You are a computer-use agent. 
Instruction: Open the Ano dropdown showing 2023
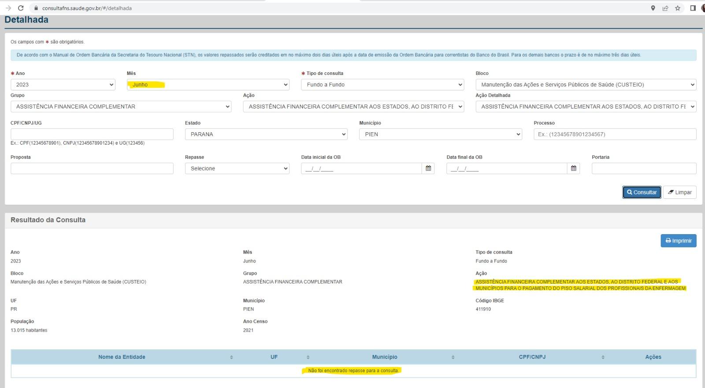click(63, 85)
